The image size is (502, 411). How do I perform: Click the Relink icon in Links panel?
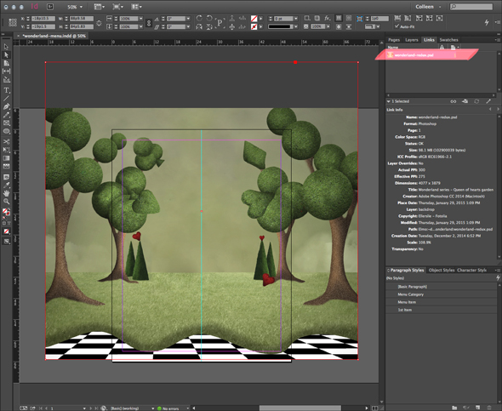pyautogui.click(x=454, y=101)
